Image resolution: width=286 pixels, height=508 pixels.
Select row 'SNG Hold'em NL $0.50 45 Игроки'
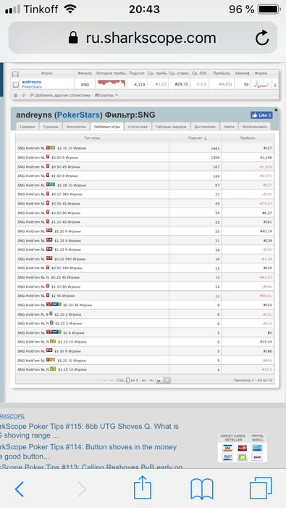(145, 166)
